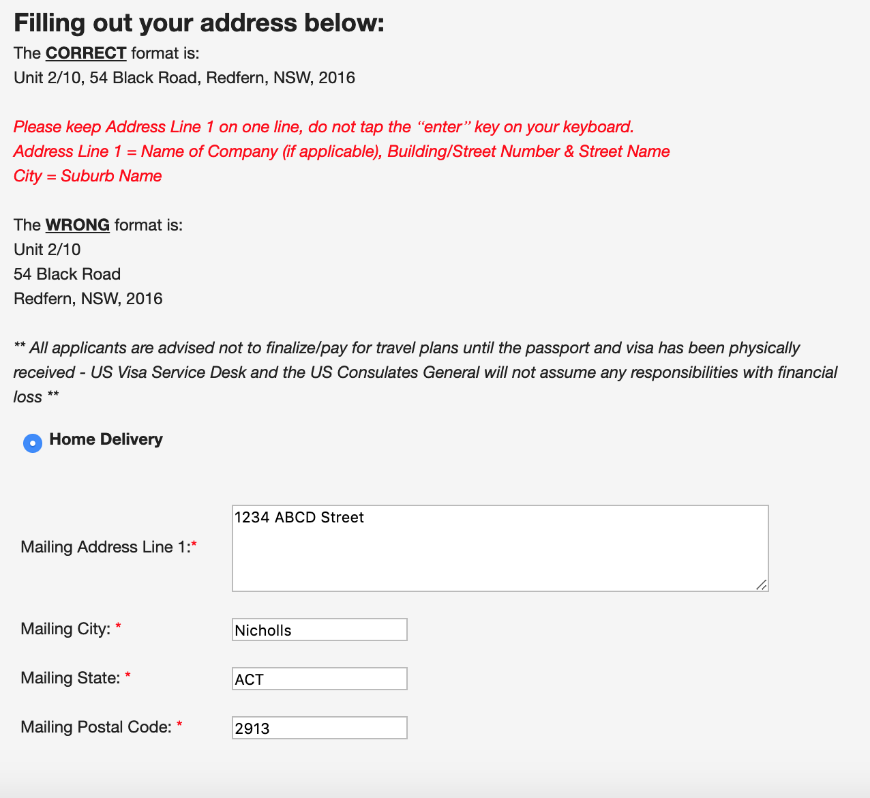Click the Mailing City field containing Nicholls

coord(319,630)
